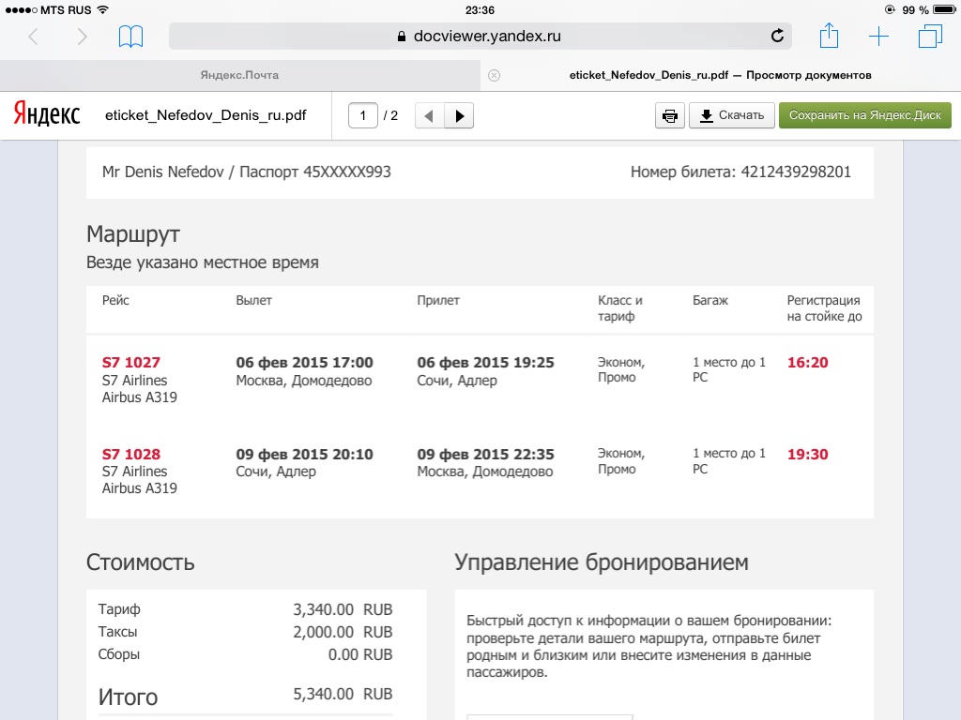
Task: Click the Прилет column header
Action: 438,300
